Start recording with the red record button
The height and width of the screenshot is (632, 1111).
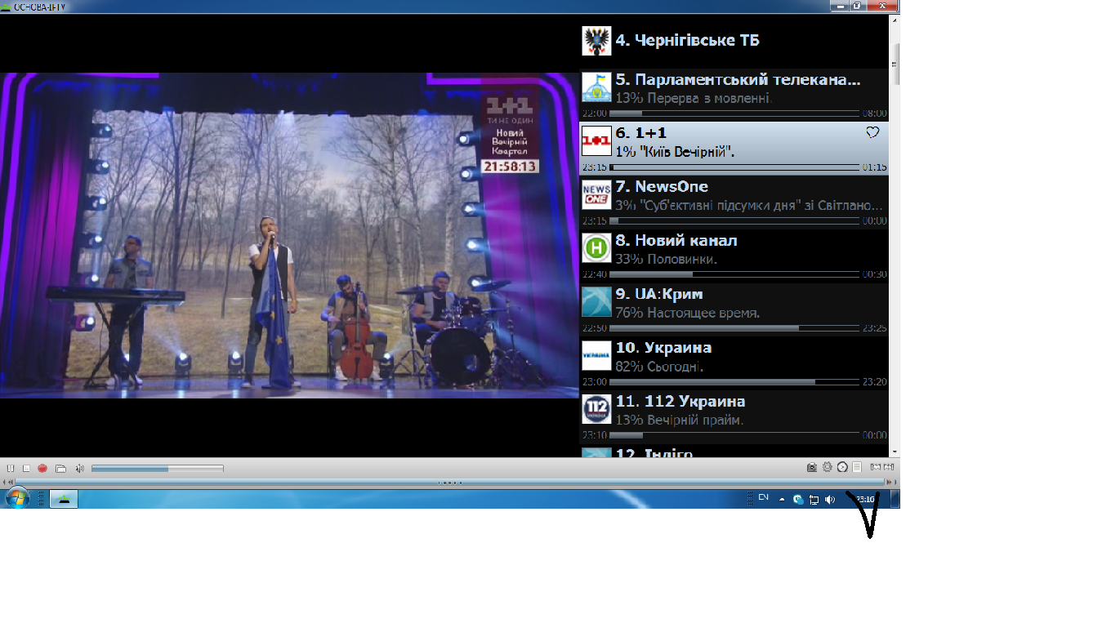click(x=42, y=468)
